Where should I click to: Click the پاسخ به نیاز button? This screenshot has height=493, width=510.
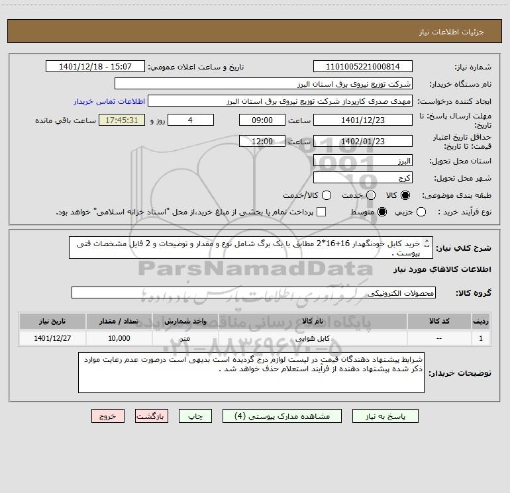385,416
